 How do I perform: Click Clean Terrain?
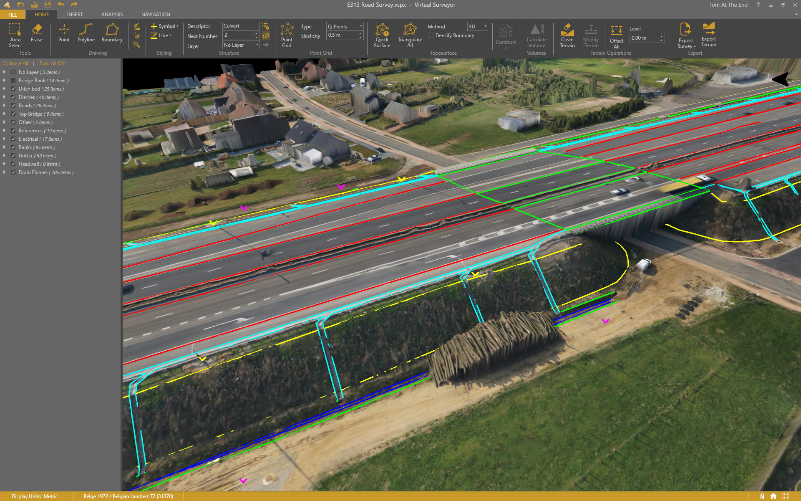pos(567,35)
